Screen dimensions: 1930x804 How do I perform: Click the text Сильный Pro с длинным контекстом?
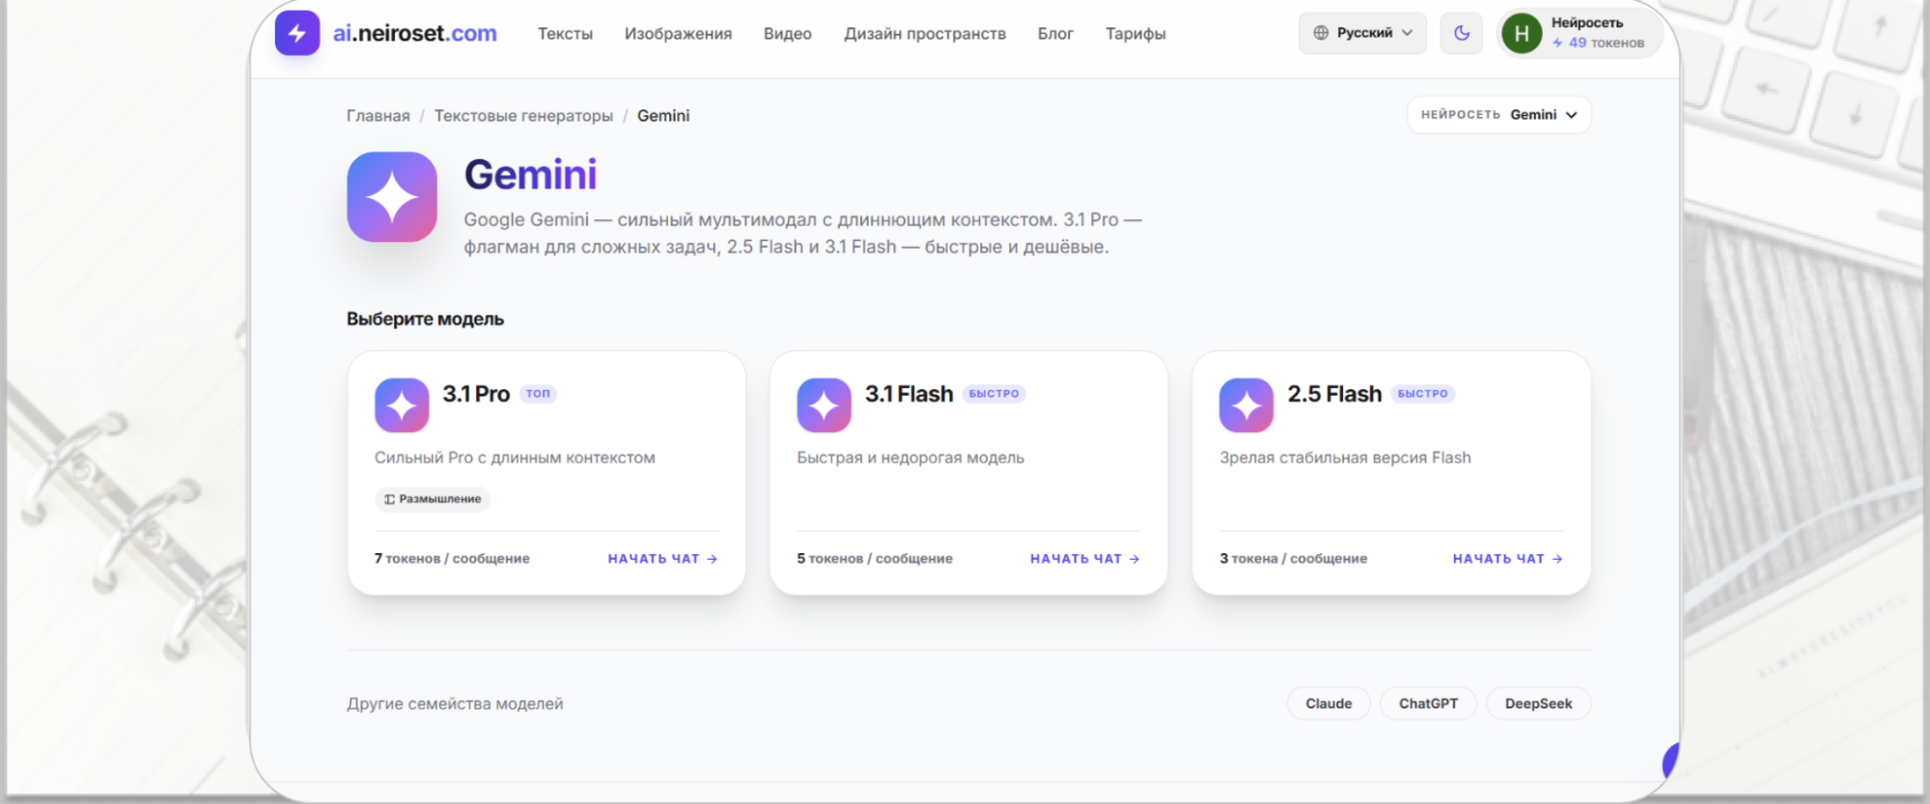tap(515, 457)
